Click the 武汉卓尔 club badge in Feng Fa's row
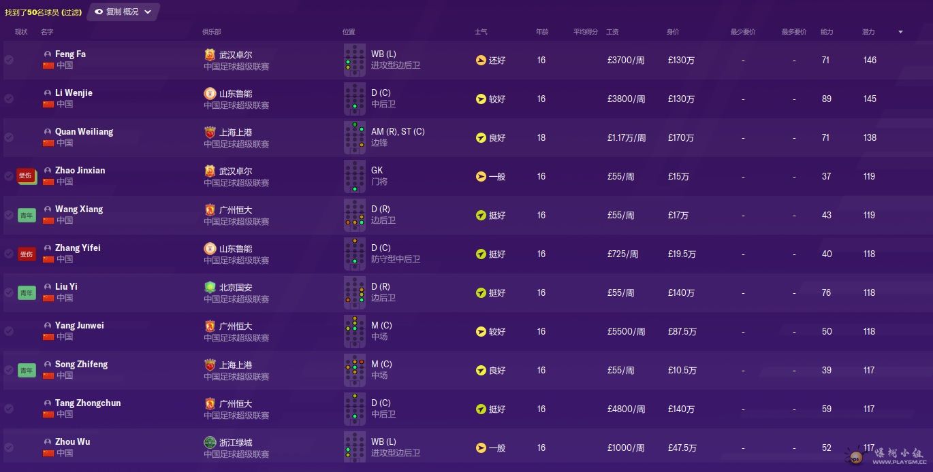The image size is (933, 472). (210, 54)
